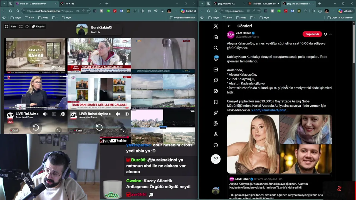Refresh the Multi tv browser page
Viewport: 356px width, 200px height.
(11, 11)
